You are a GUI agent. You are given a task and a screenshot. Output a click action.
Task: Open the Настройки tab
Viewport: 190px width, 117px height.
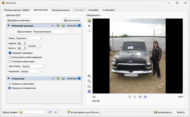pyautogui.click(x=93, y=10)
